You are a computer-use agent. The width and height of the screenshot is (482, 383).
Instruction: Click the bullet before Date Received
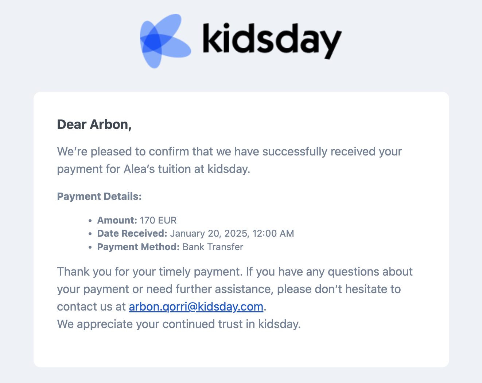(90, 234)
